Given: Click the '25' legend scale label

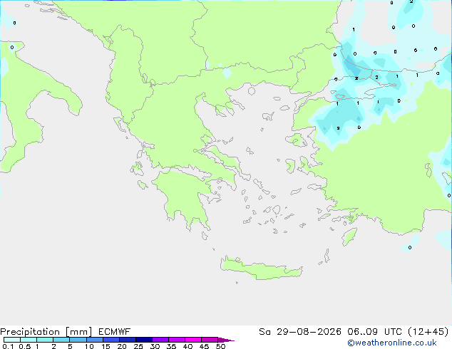Looking at the screenshot, I should 138,346.
